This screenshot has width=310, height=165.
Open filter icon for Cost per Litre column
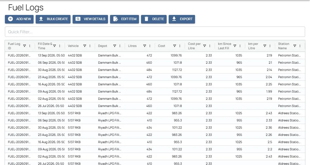click(205, 46)
